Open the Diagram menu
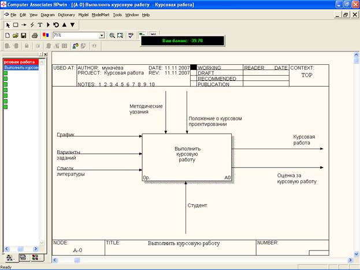This screenshot has height=270, width=360. pos(48,15)
